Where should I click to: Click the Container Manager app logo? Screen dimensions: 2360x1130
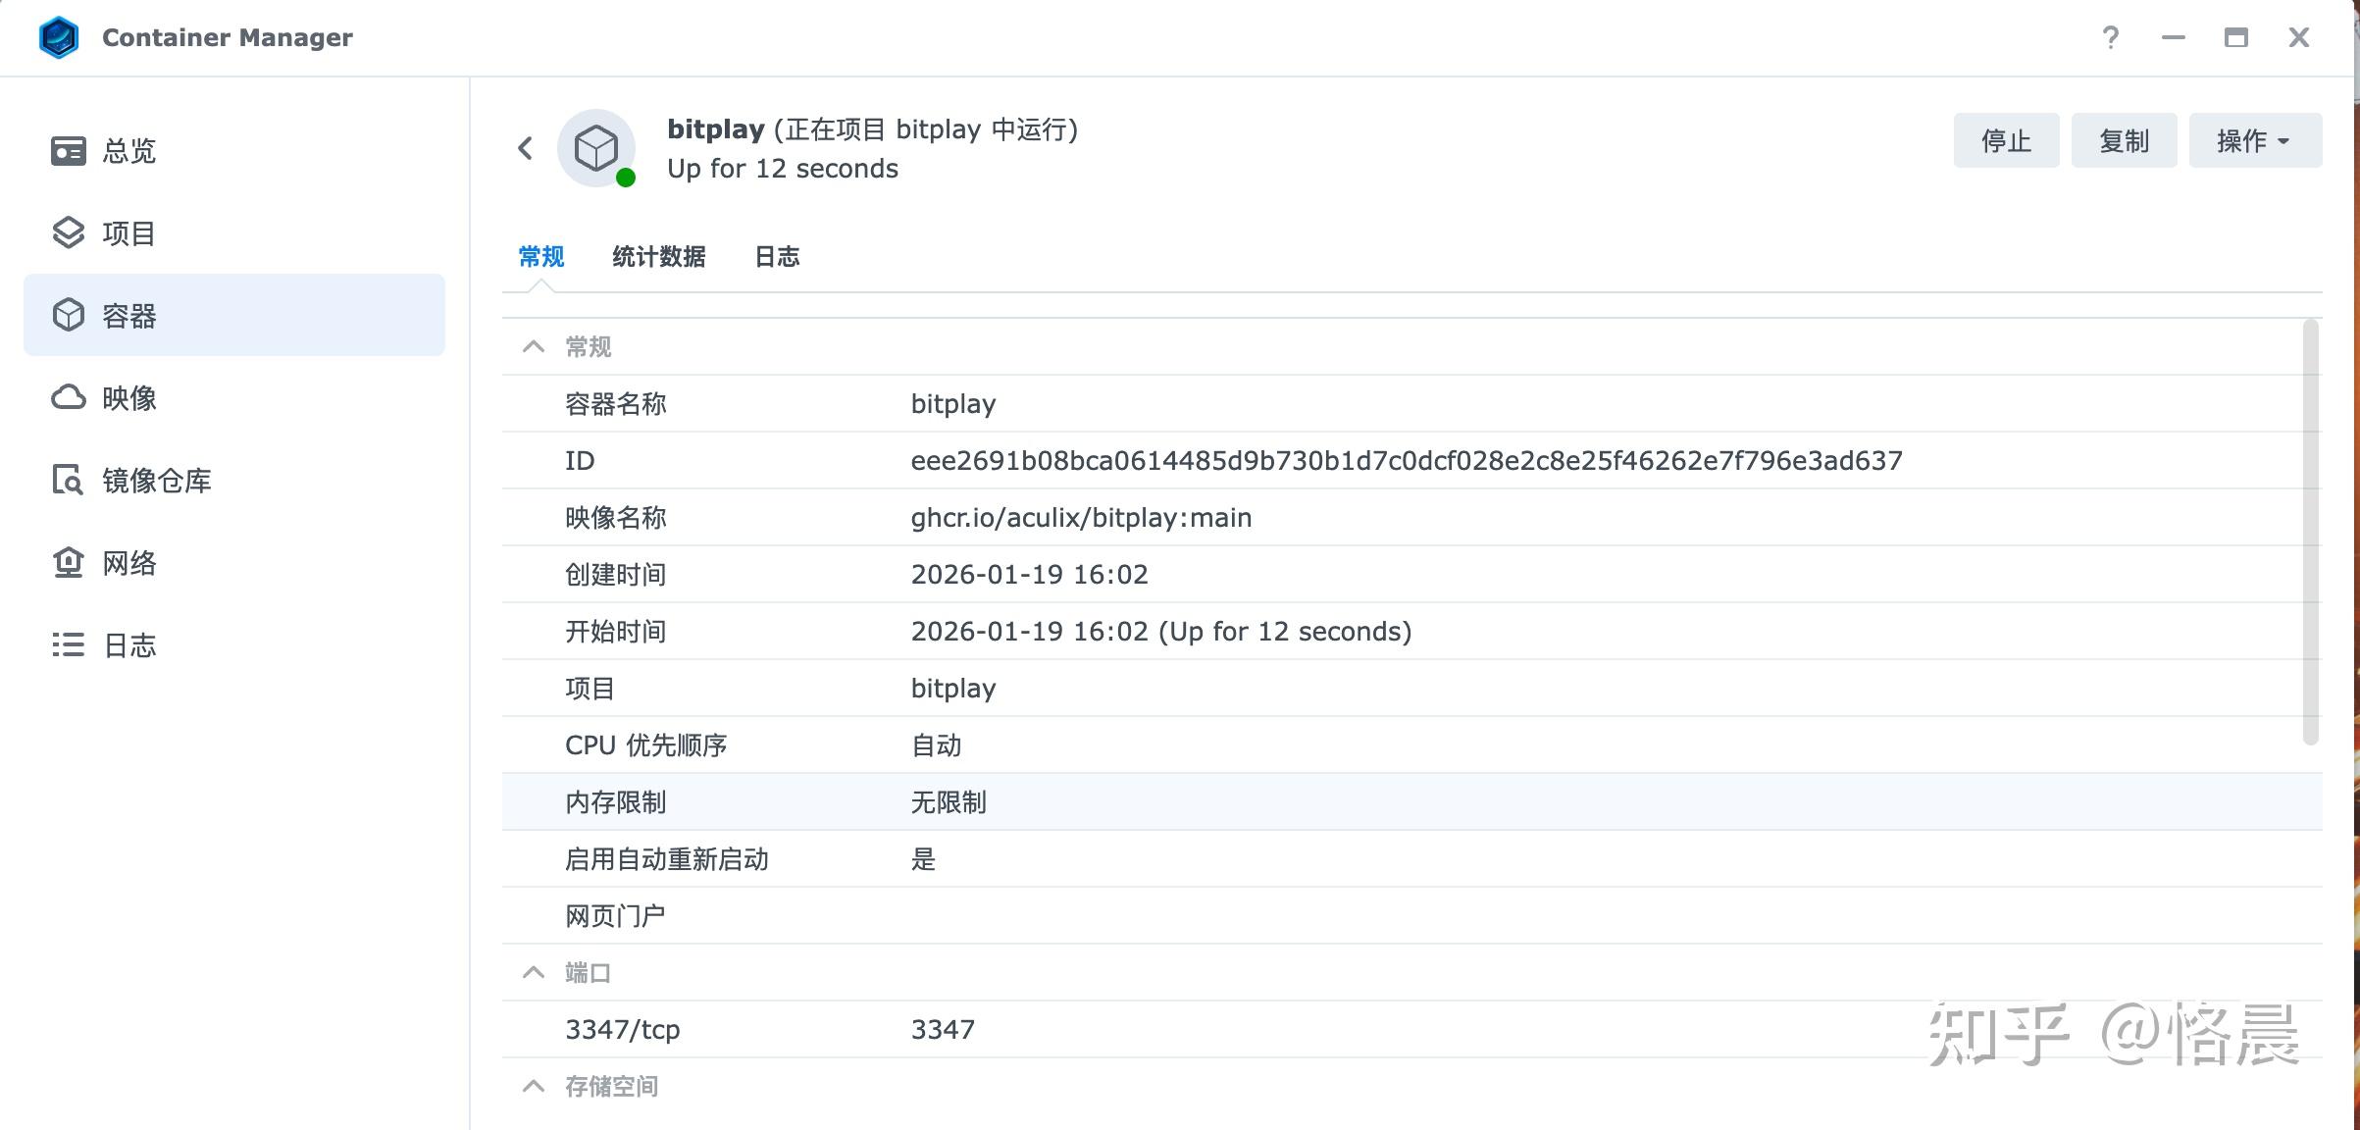[x=59, y=37]
